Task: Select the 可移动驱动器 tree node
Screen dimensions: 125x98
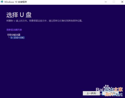Action: (x=14, y=35)
